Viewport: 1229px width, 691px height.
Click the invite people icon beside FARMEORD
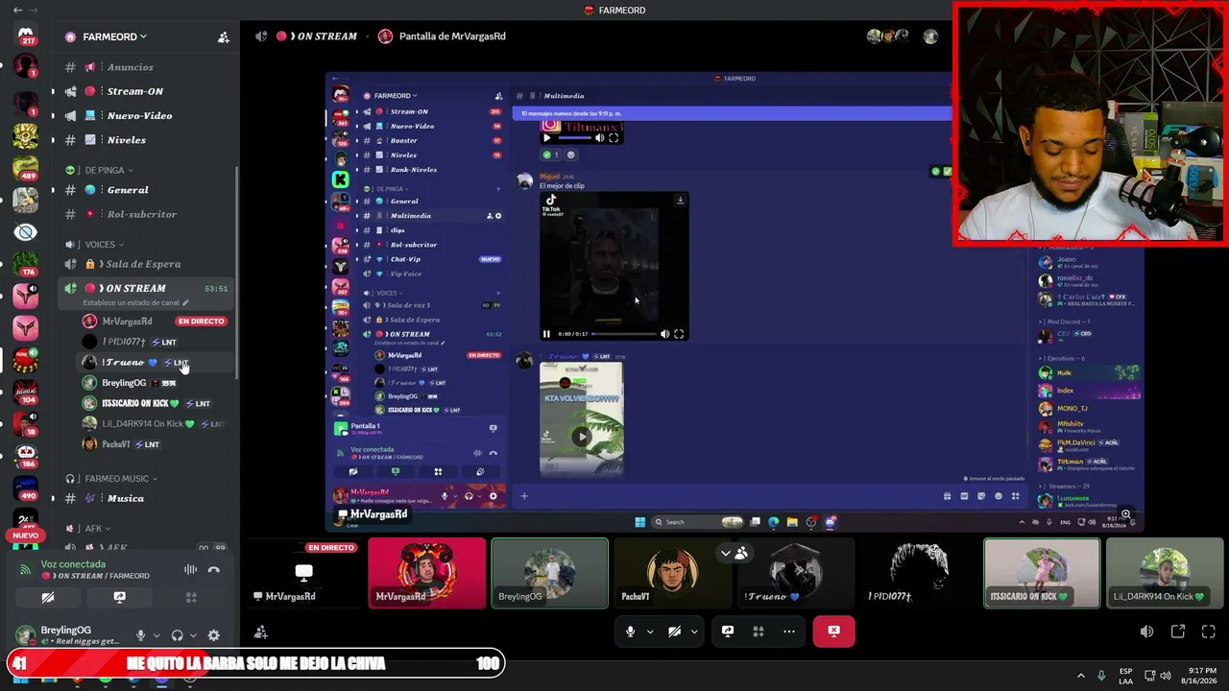click(224, 37)
